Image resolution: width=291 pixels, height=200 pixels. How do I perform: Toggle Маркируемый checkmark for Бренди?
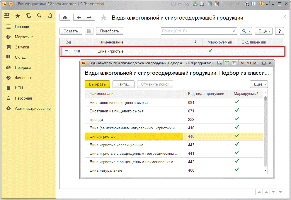pos(237,119)
